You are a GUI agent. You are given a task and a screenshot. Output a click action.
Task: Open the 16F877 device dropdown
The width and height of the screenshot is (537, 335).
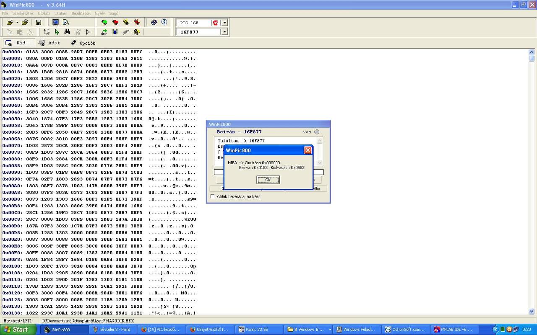[x=224, y=32]
